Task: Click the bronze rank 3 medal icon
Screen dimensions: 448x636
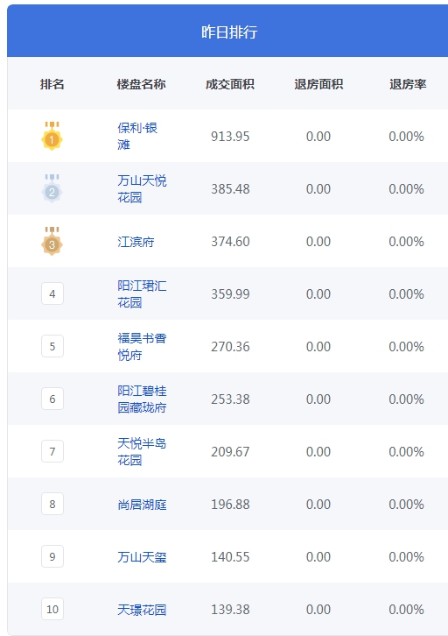Action: tap(52, 241)
